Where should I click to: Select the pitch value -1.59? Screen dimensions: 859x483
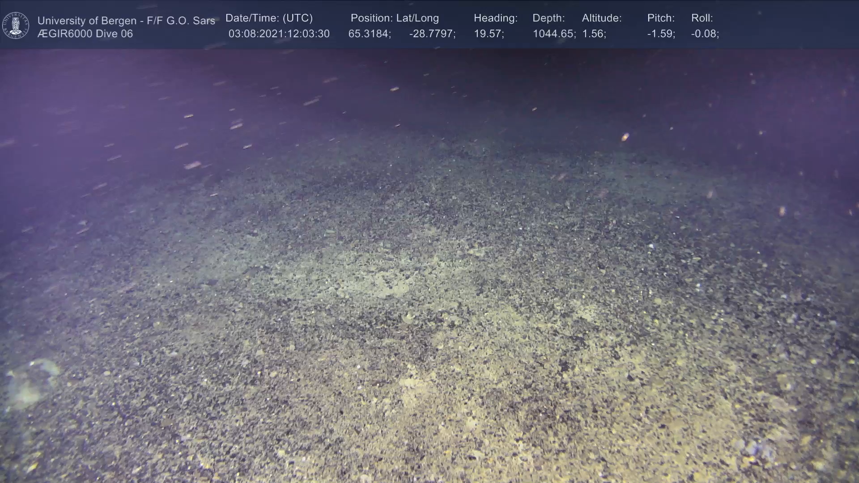click(x=661, y=34)
